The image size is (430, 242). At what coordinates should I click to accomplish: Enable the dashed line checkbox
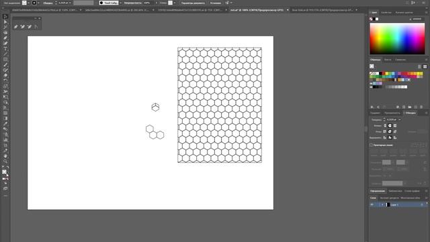tap(371, 145)
